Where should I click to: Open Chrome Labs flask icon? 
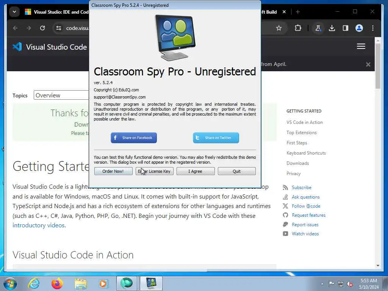coord(318,28)
